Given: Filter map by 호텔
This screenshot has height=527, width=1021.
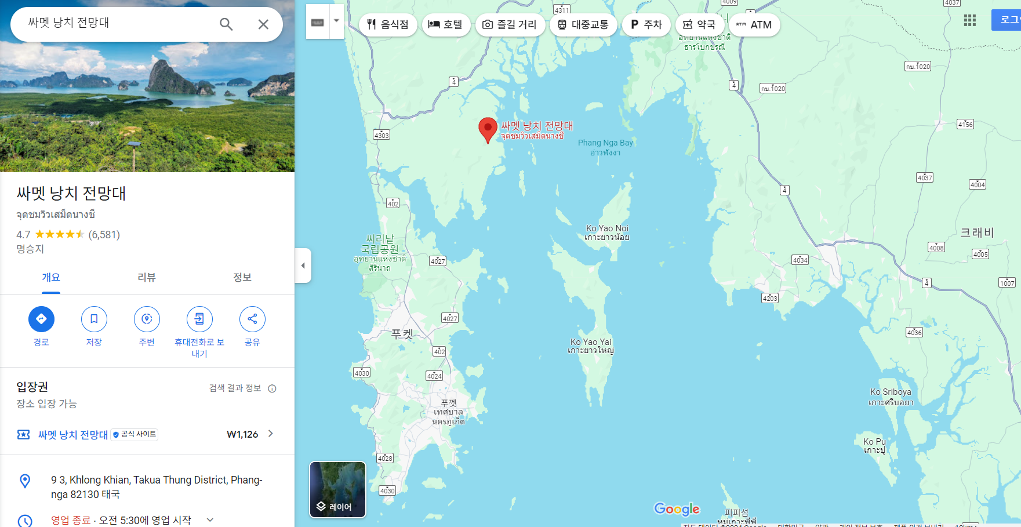Looking at the screenshot, I should (446, 24).
